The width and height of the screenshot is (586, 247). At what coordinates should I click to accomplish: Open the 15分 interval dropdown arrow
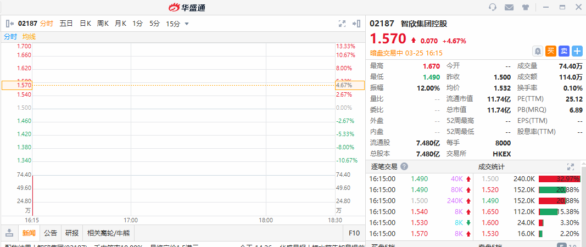tap(187, 24)
